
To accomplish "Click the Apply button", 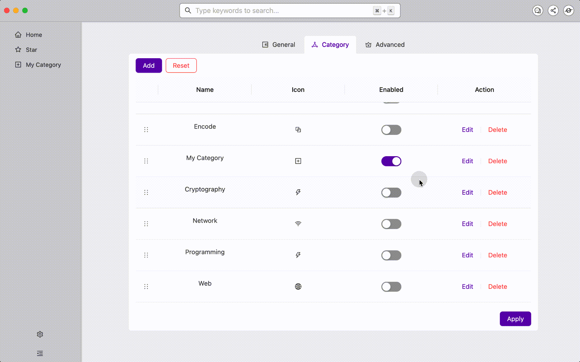I will coord(515,319).
